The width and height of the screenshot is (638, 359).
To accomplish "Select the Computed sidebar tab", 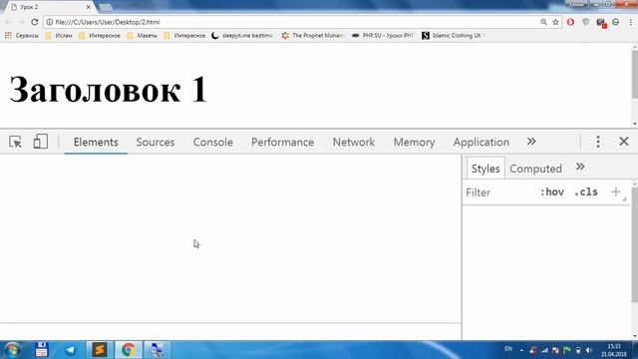I will 535,169.
